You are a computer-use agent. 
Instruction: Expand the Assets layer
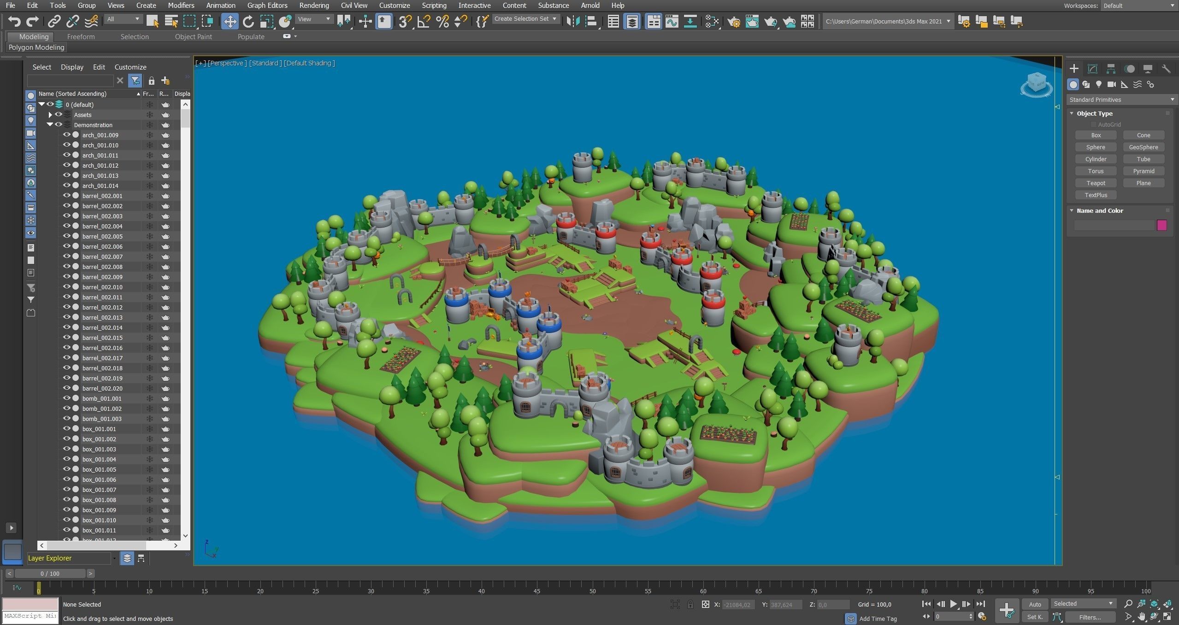click(x=50, y=115)
